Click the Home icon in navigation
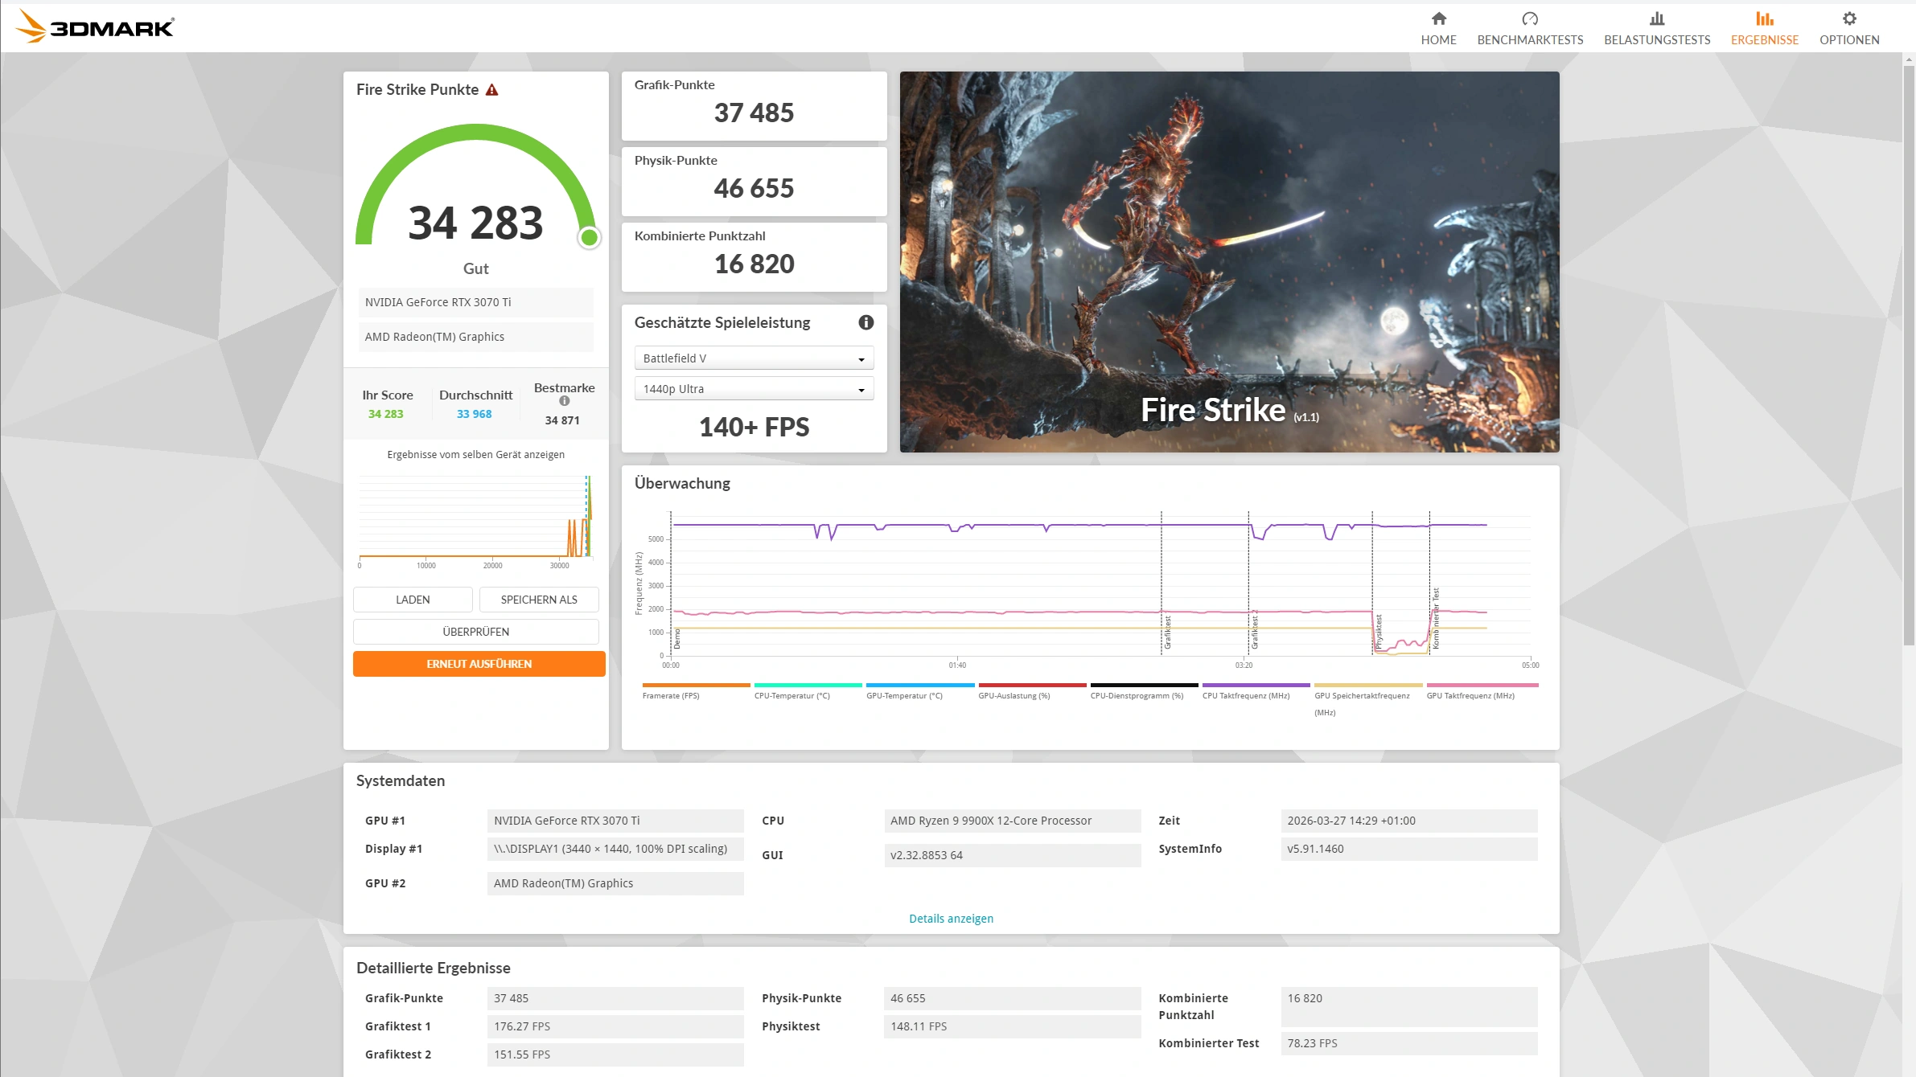This screenshot has width=1916, height=1077. [x=1438, y=18]
